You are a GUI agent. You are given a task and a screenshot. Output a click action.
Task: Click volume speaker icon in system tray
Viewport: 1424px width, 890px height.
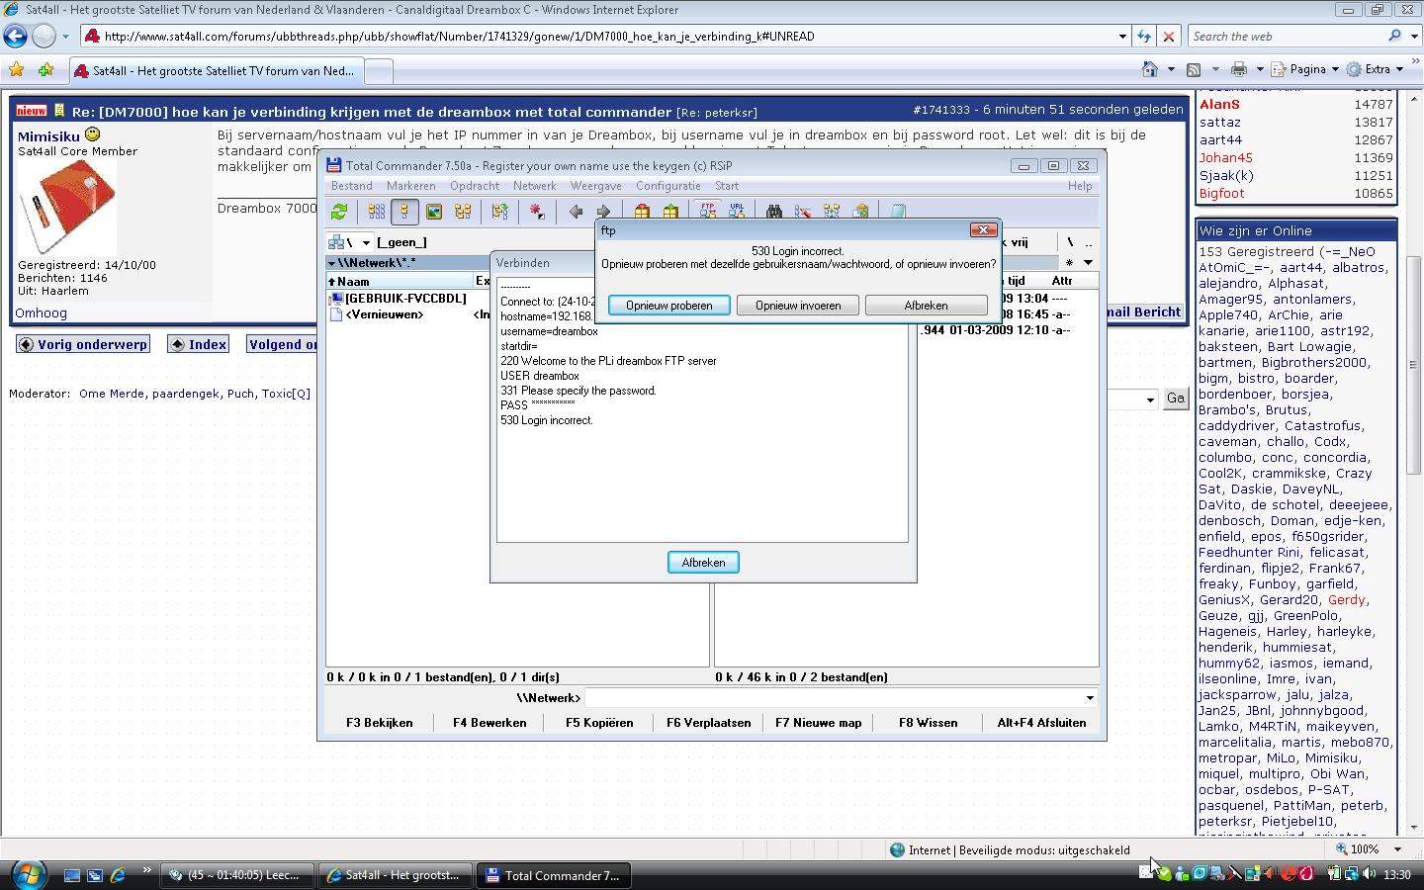tap(1370, 874)
